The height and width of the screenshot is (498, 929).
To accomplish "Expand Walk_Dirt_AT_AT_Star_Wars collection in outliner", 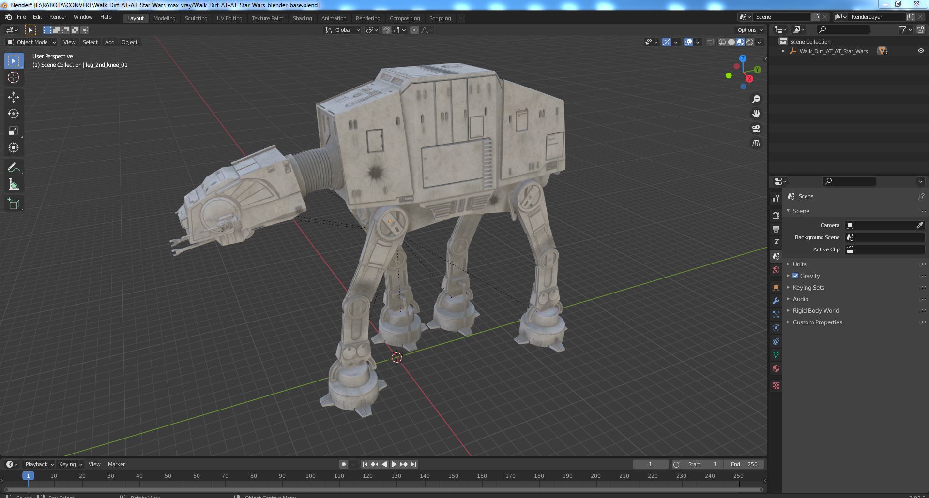I will [x=783, y=51].
